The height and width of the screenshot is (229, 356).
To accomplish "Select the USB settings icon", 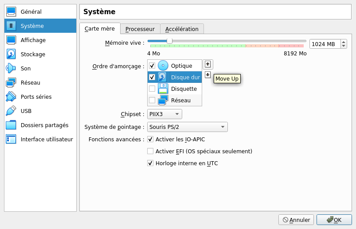I will [11, 111].
